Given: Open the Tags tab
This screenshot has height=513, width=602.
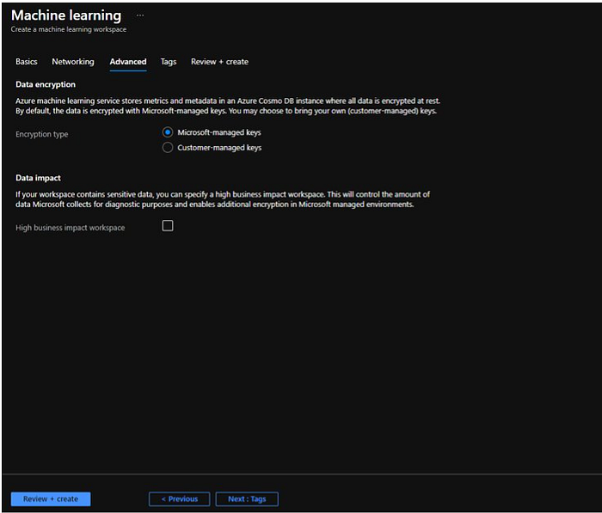Looking at the screenshot, I should pyautogui.click(x=169, y=62).
